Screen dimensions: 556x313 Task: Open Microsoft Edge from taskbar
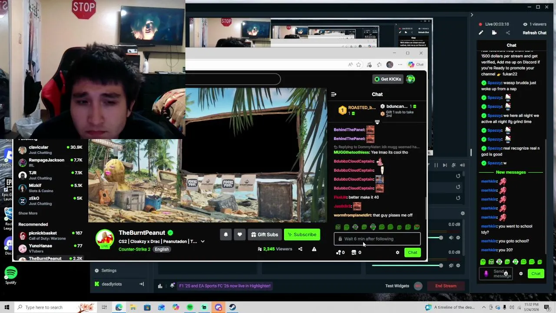(x=119, y=307)
